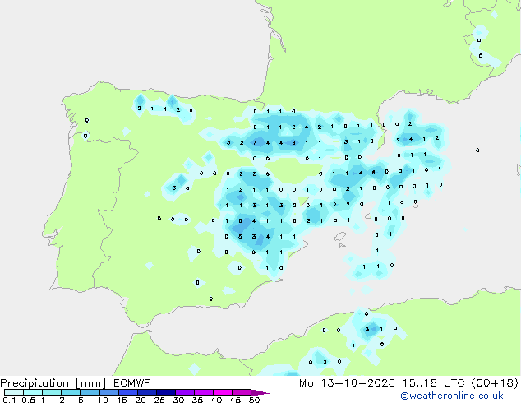
Task: Click the 'Precipitation [mm]' title text
Action: tap(53, 383)
